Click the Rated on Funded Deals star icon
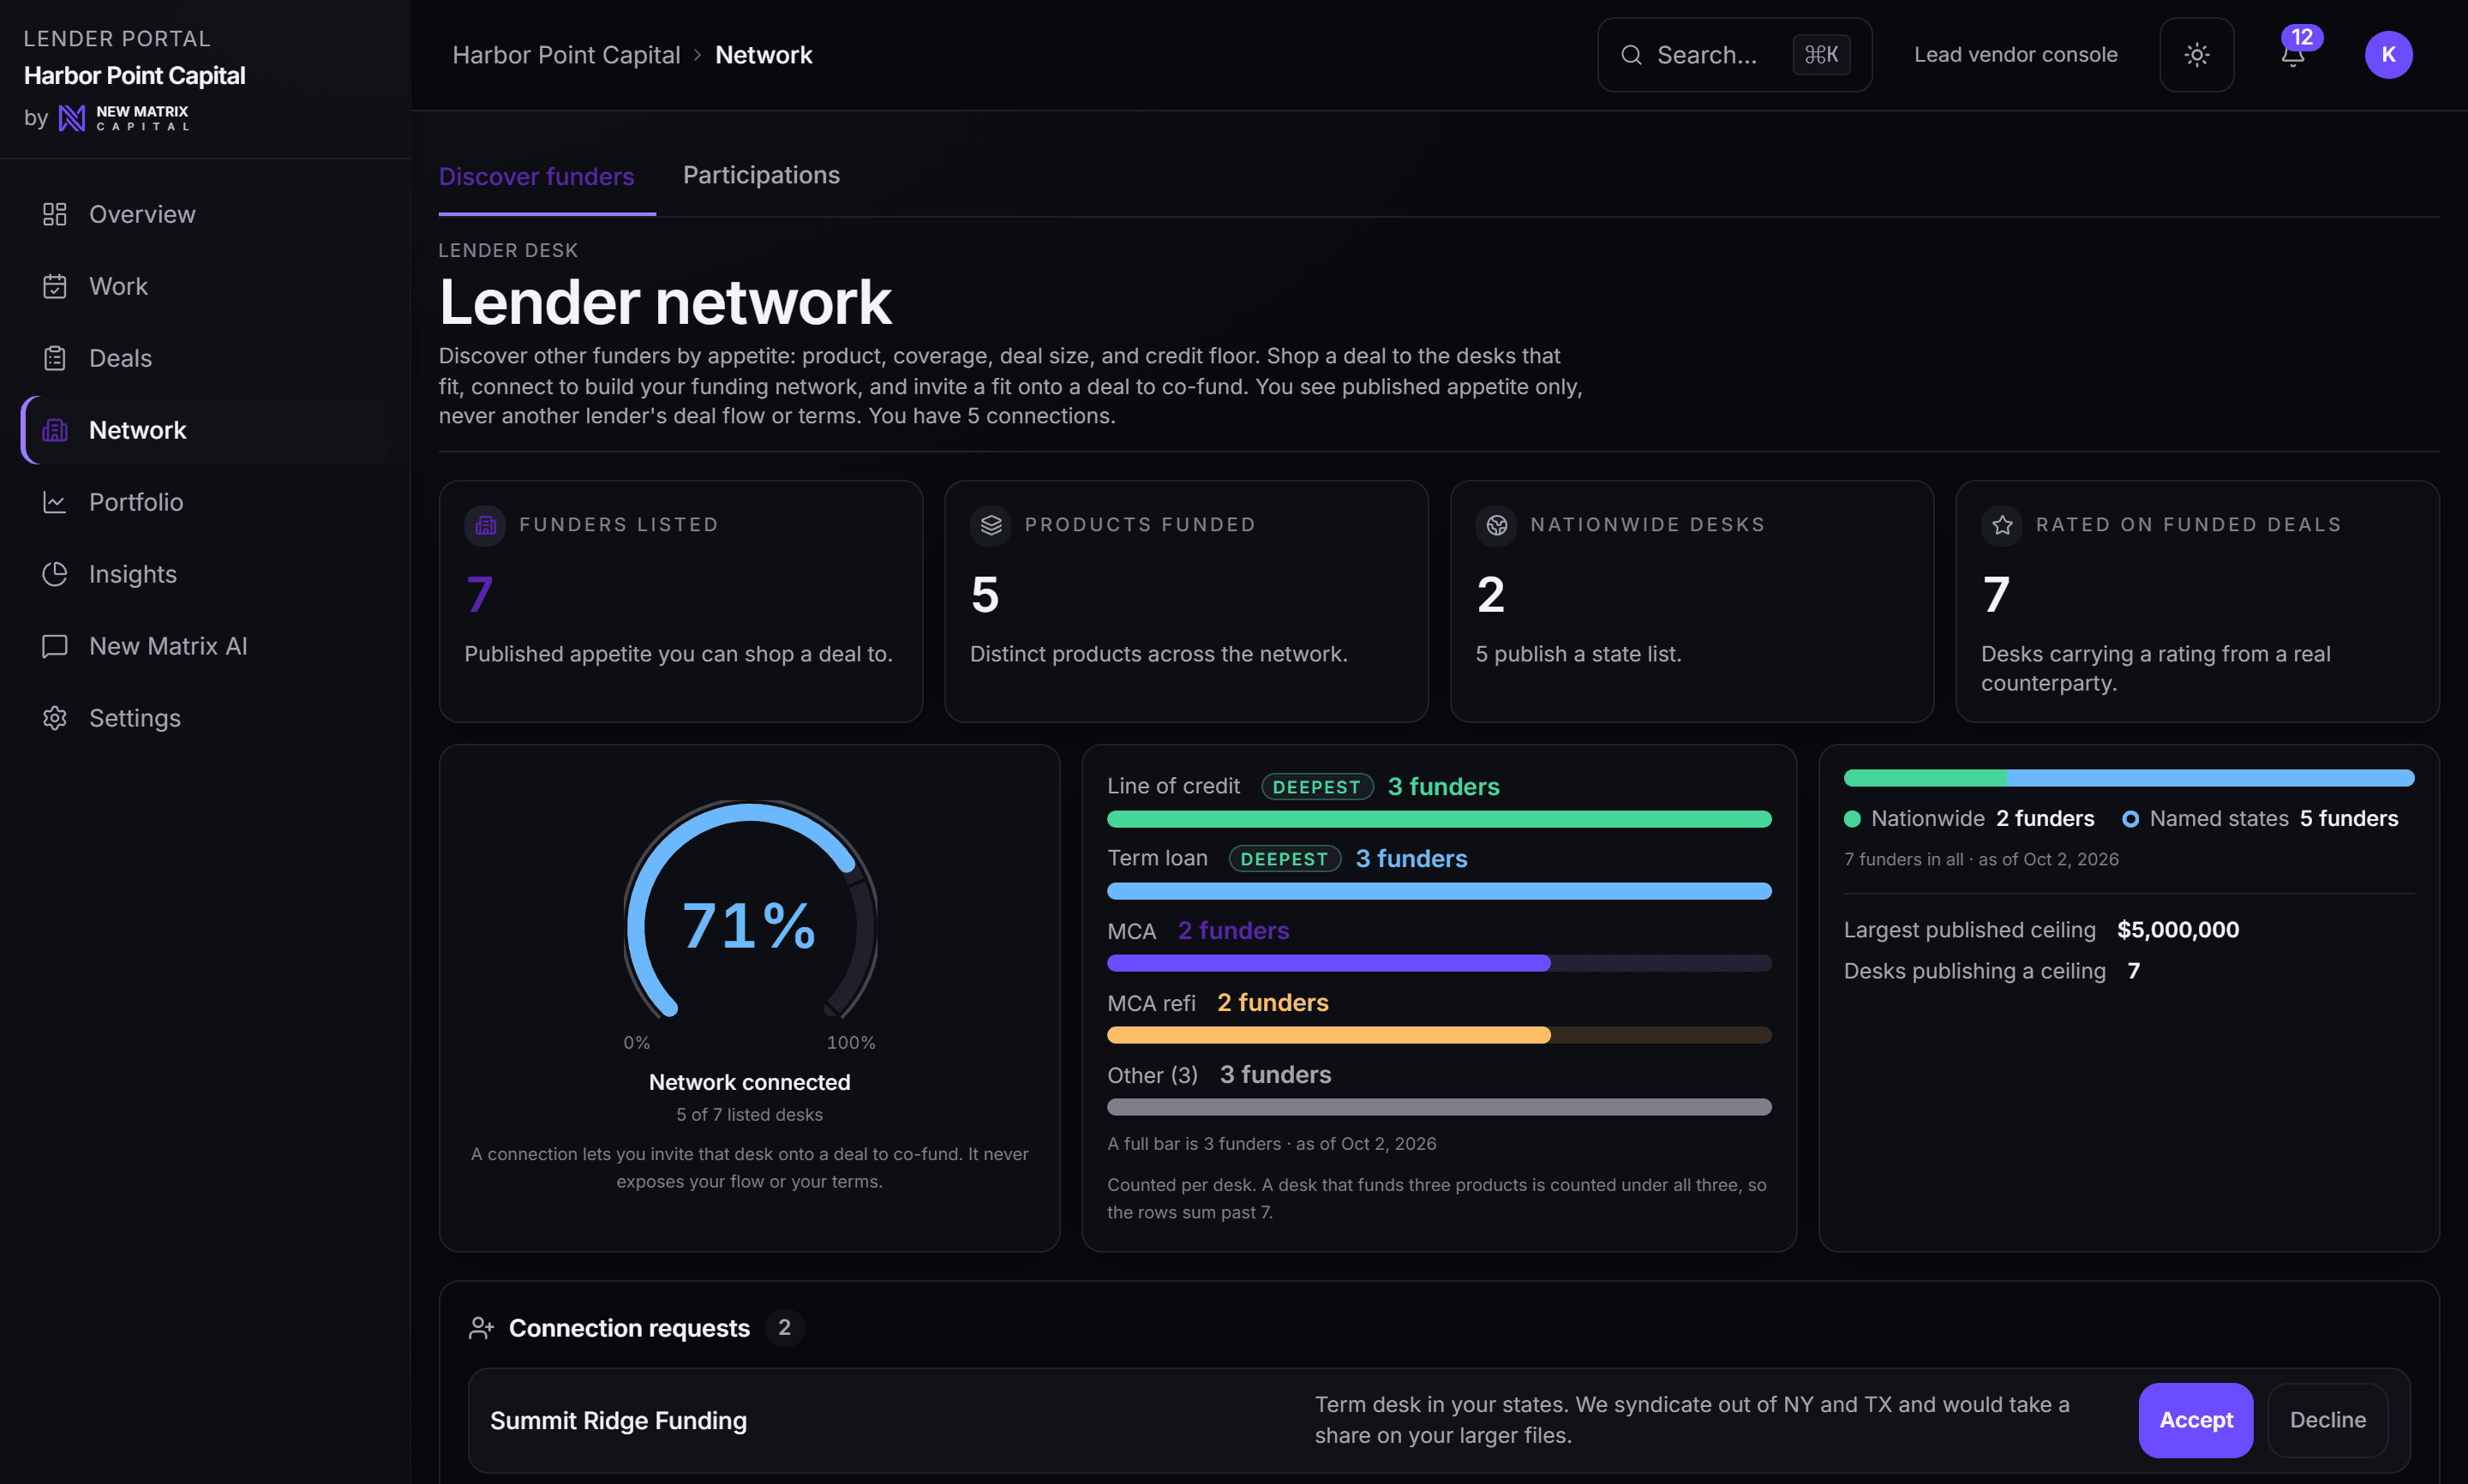Screen dimensions: 2468x1484 click(2001, 525)
